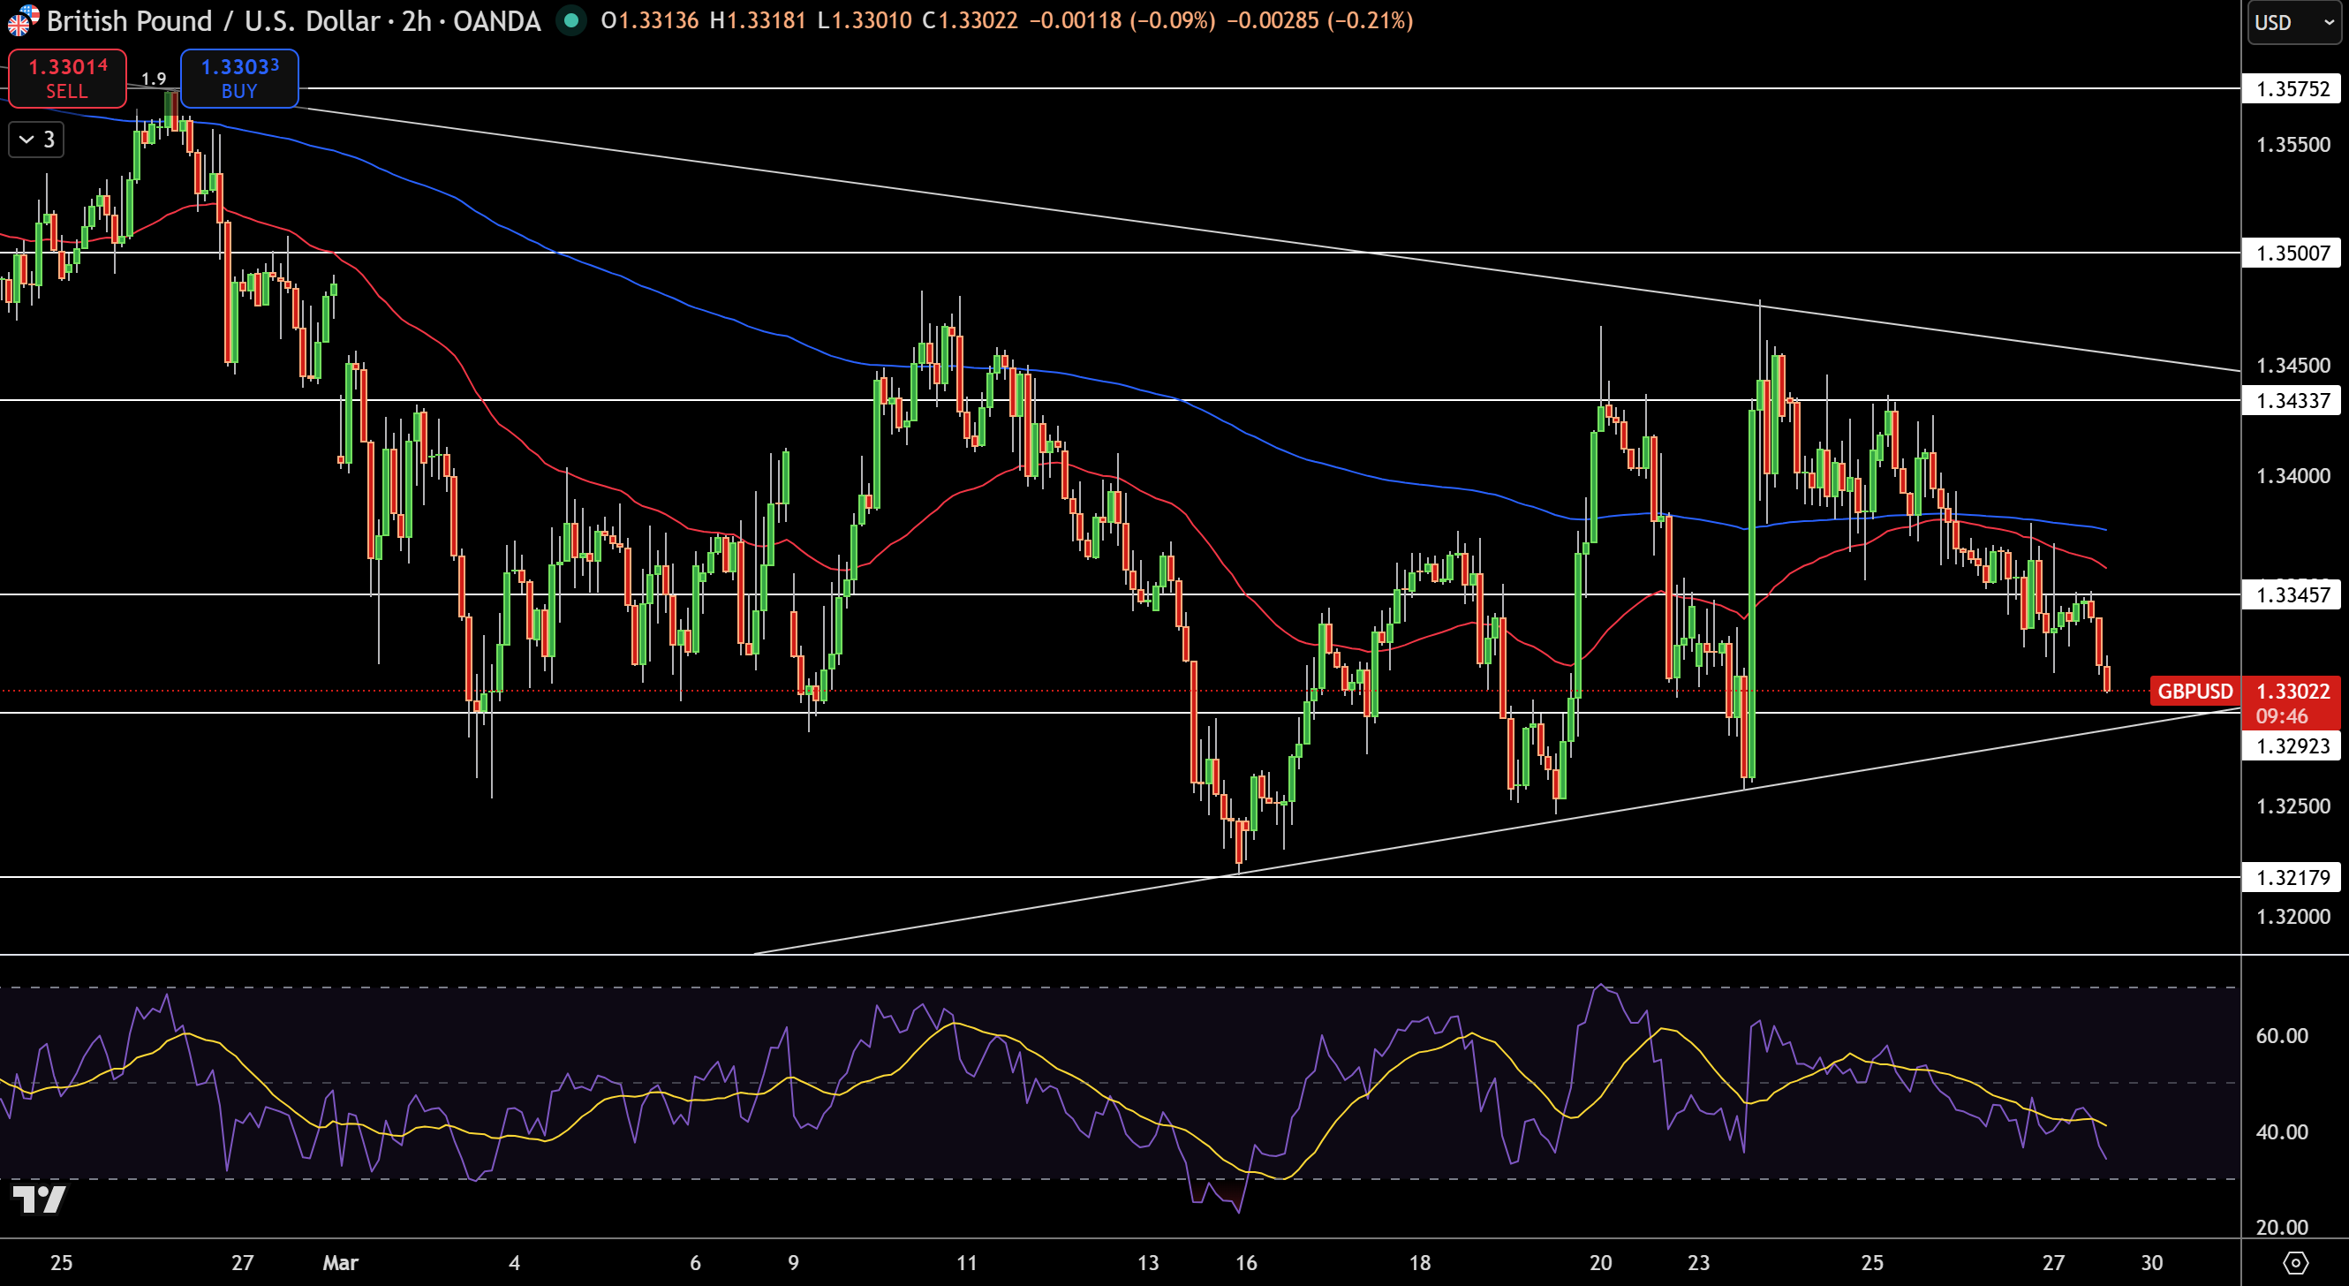
Task: Click date 16 on the time axis
Action: [1246, 1263]
